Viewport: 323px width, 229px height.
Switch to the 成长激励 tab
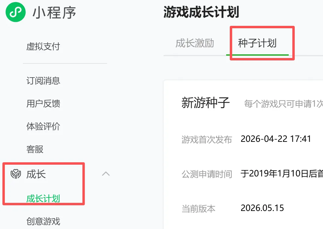pos(195,43)
